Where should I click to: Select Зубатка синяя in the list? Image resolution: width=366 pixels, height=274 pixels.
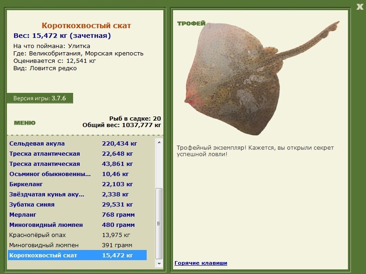(32, 205)
